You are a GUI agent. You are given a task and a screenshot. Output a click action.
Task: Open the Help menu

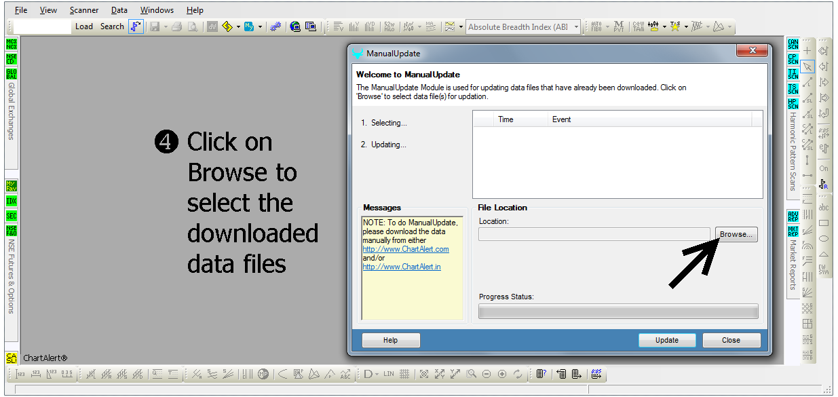(x=195, y=10)
